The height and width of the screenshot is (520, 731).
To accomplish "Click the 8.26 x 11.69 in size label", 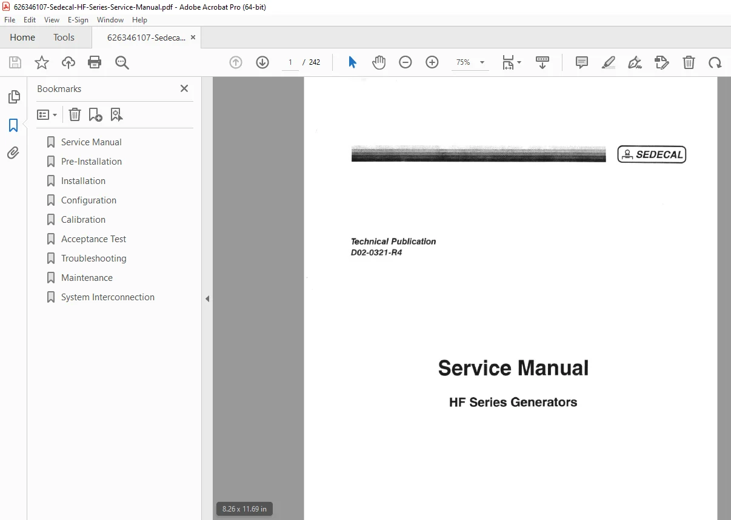I will click(244, 509).
